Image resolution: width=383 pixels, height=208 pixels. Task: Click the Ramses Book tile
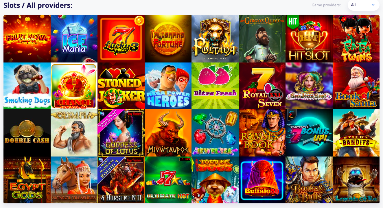[262, 133]
